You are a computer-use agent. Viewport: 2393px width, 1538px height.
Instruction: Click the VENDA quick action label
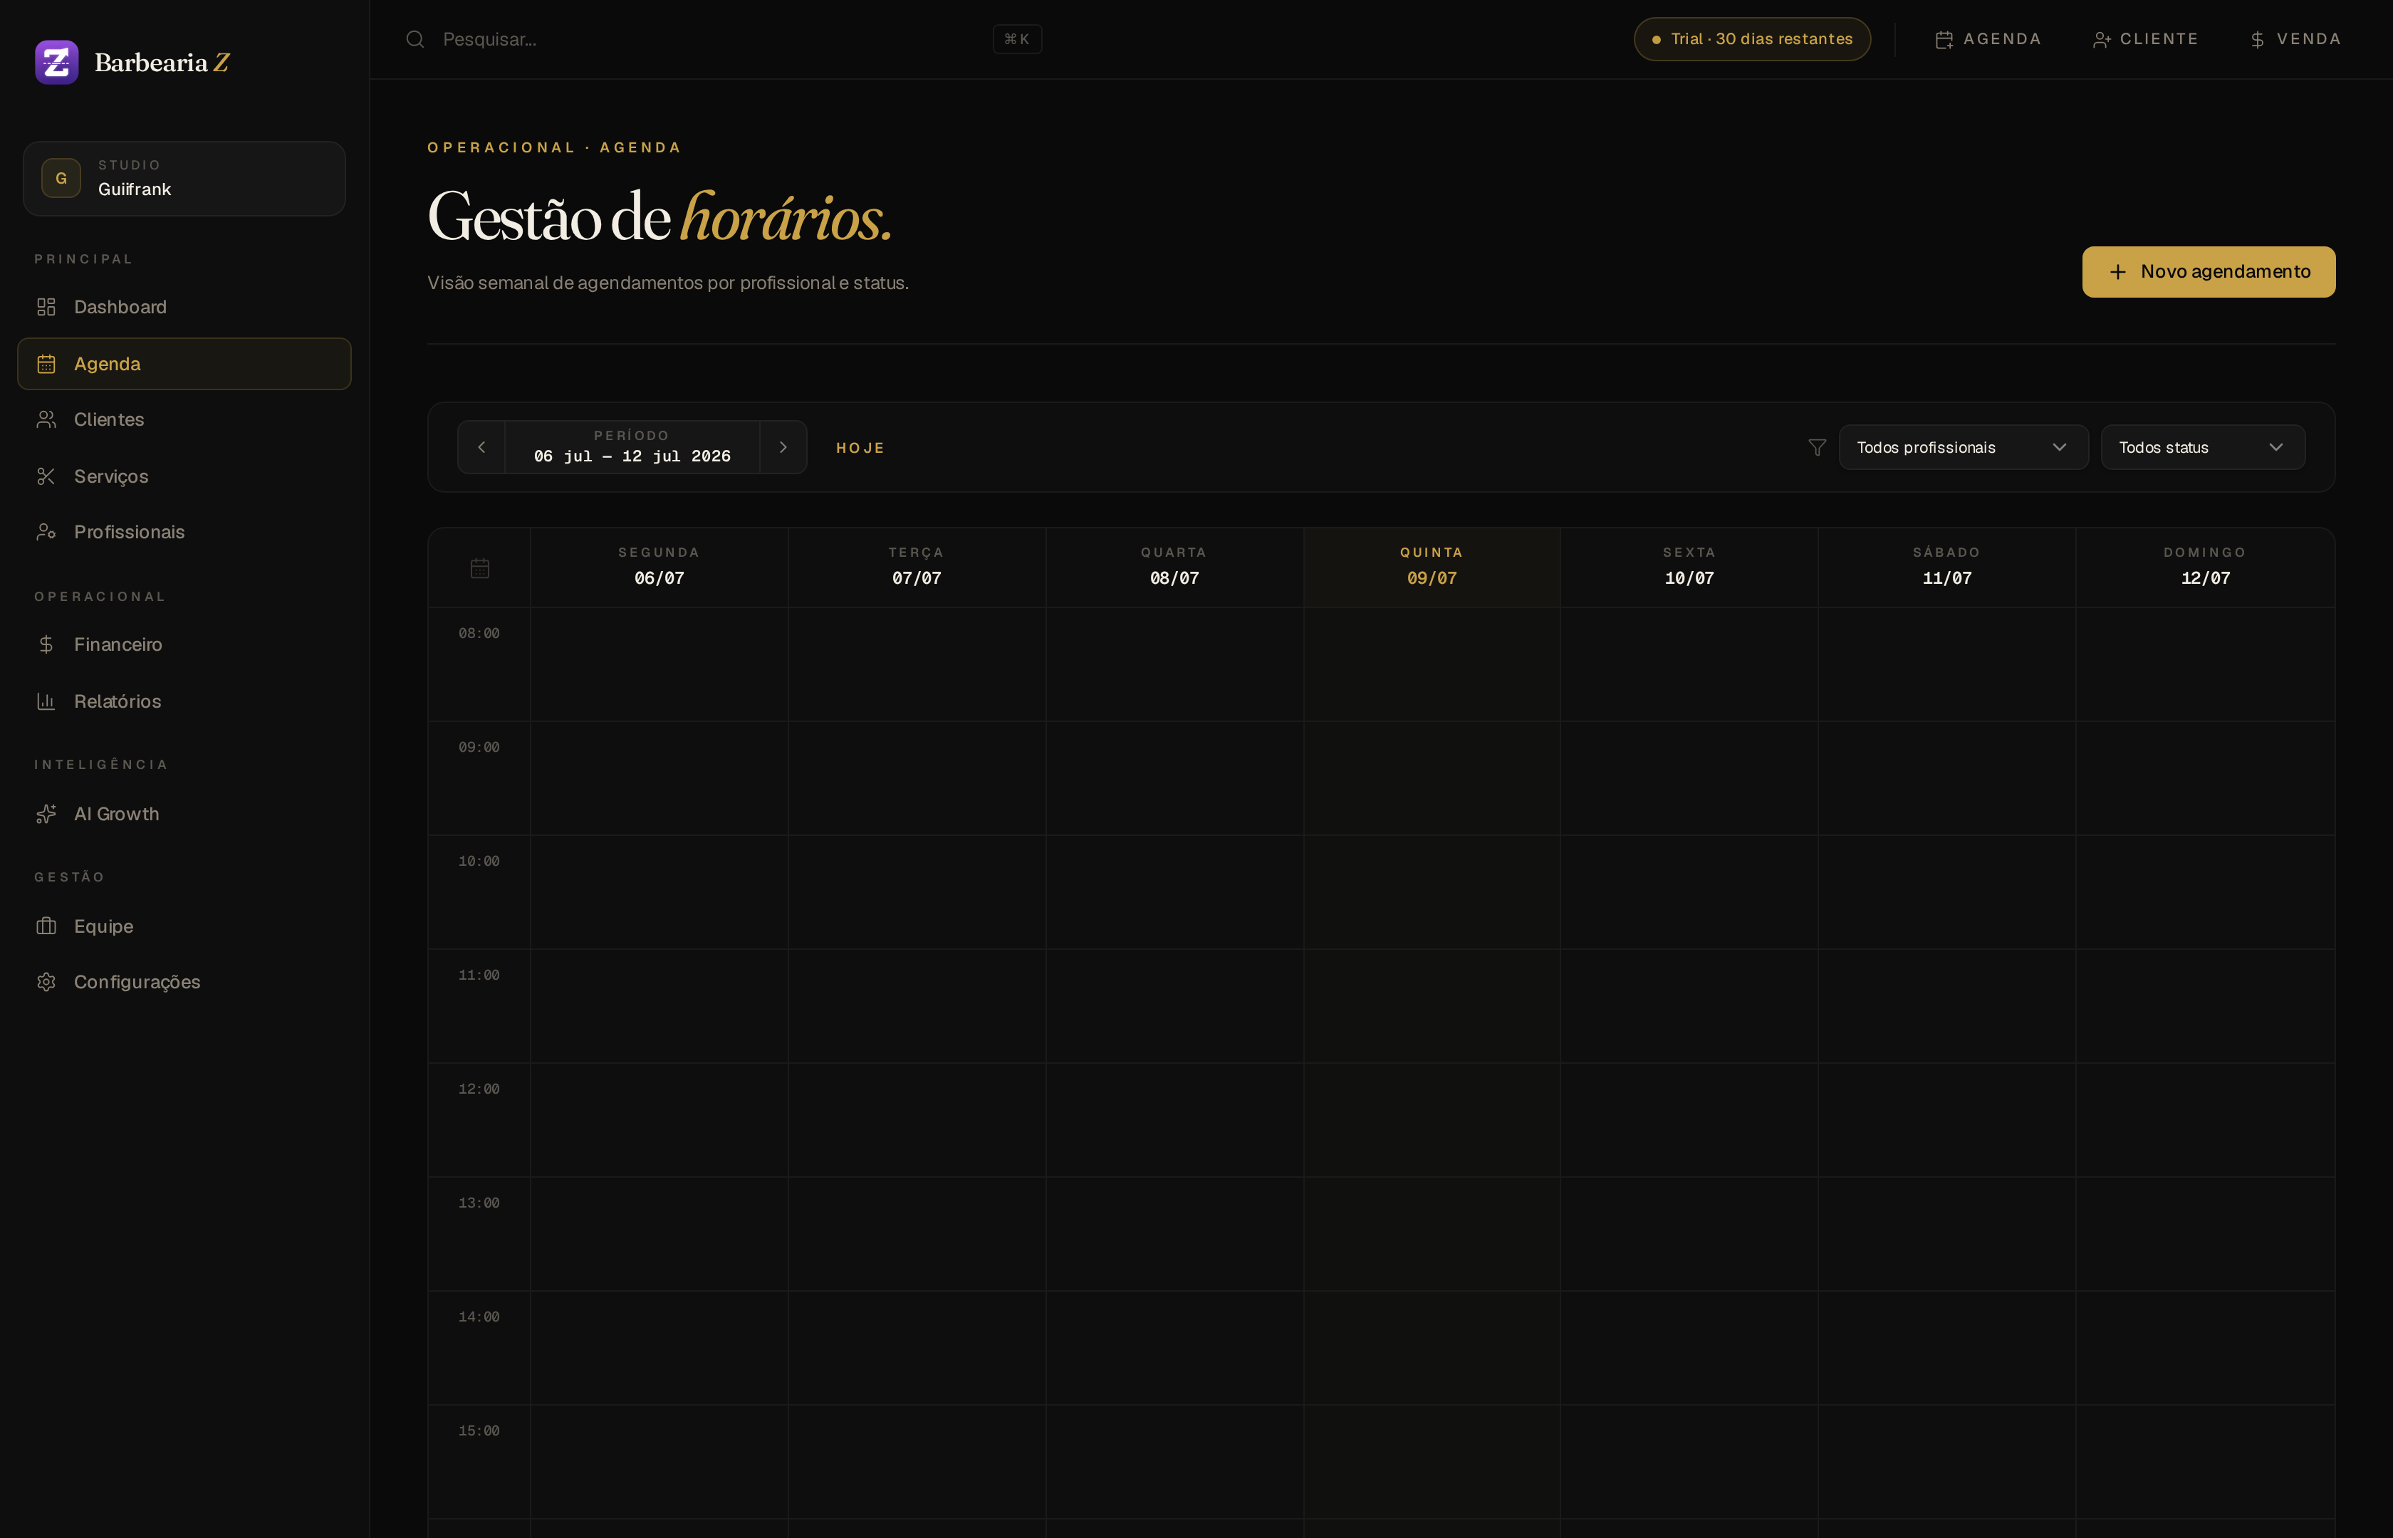(2309, 39)
